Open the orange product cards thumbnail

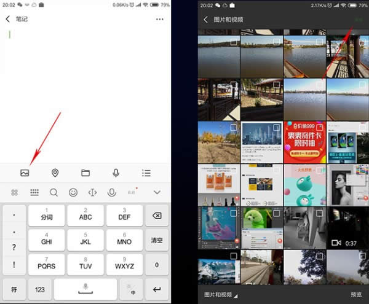tap(219, 185)
